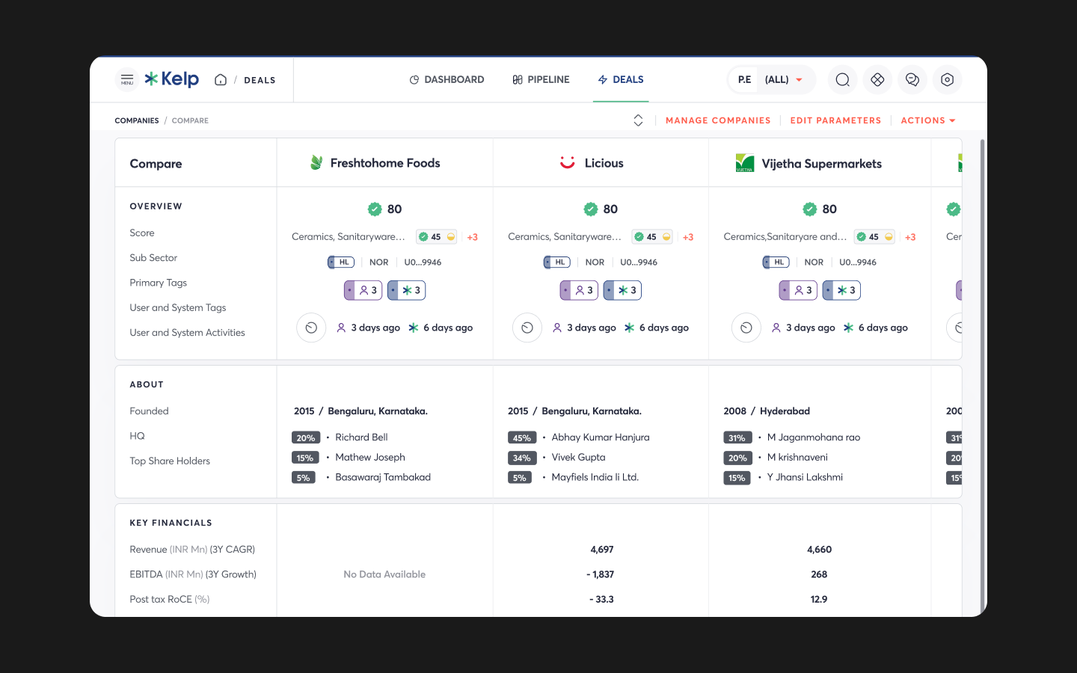Open the ACTIONS dropdown

928,120
